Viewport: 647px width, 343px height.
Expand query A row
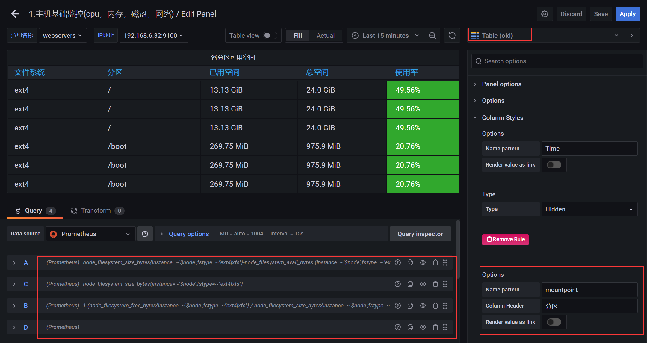[14, 263]
